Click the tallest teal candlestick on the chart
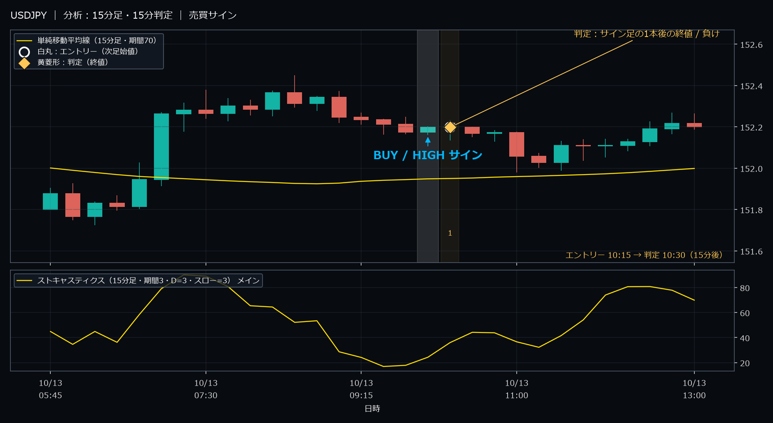This screenshot has height=423, width=773. (161, 147)
